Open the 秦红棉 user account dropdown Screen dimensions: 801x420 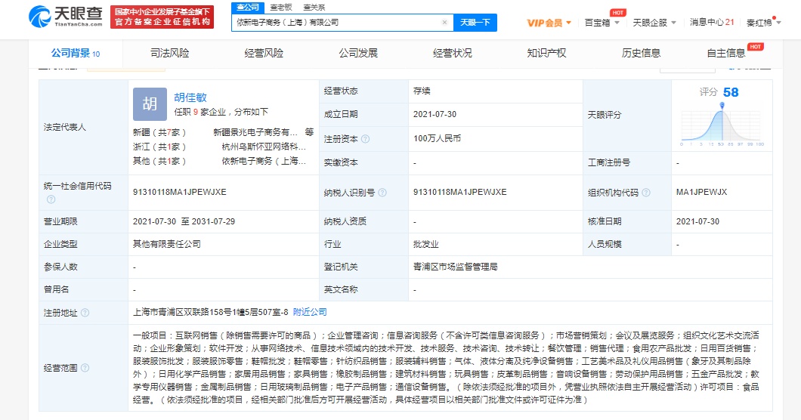(763, 23)
